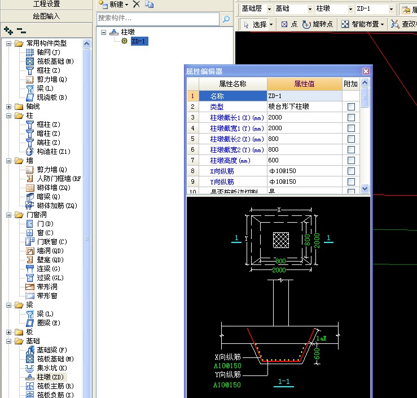Select the 砌体加筋 (ZQ) icon
Screen dimensions: 417x398
pos(30,206)
